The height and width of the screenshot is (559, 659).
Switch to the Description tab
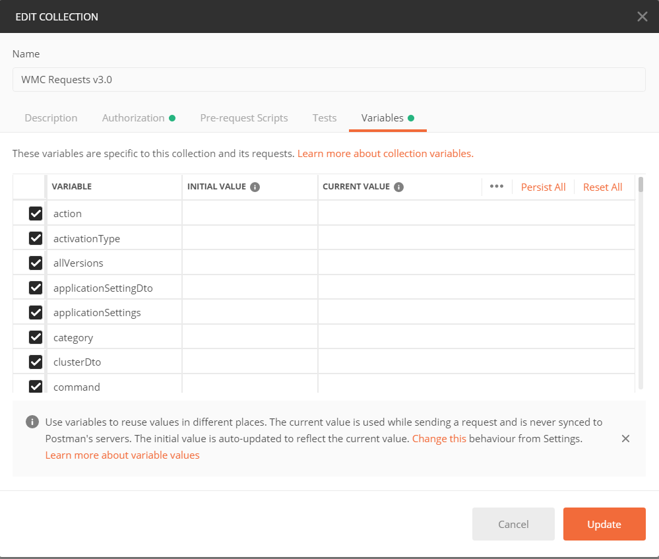point(51,117)
